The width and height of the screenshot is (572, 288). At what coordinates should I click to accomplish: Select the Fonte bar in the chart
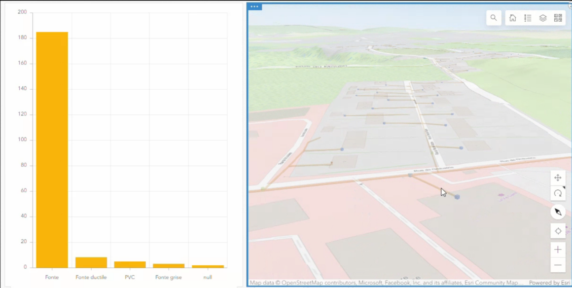coord(52,149)
